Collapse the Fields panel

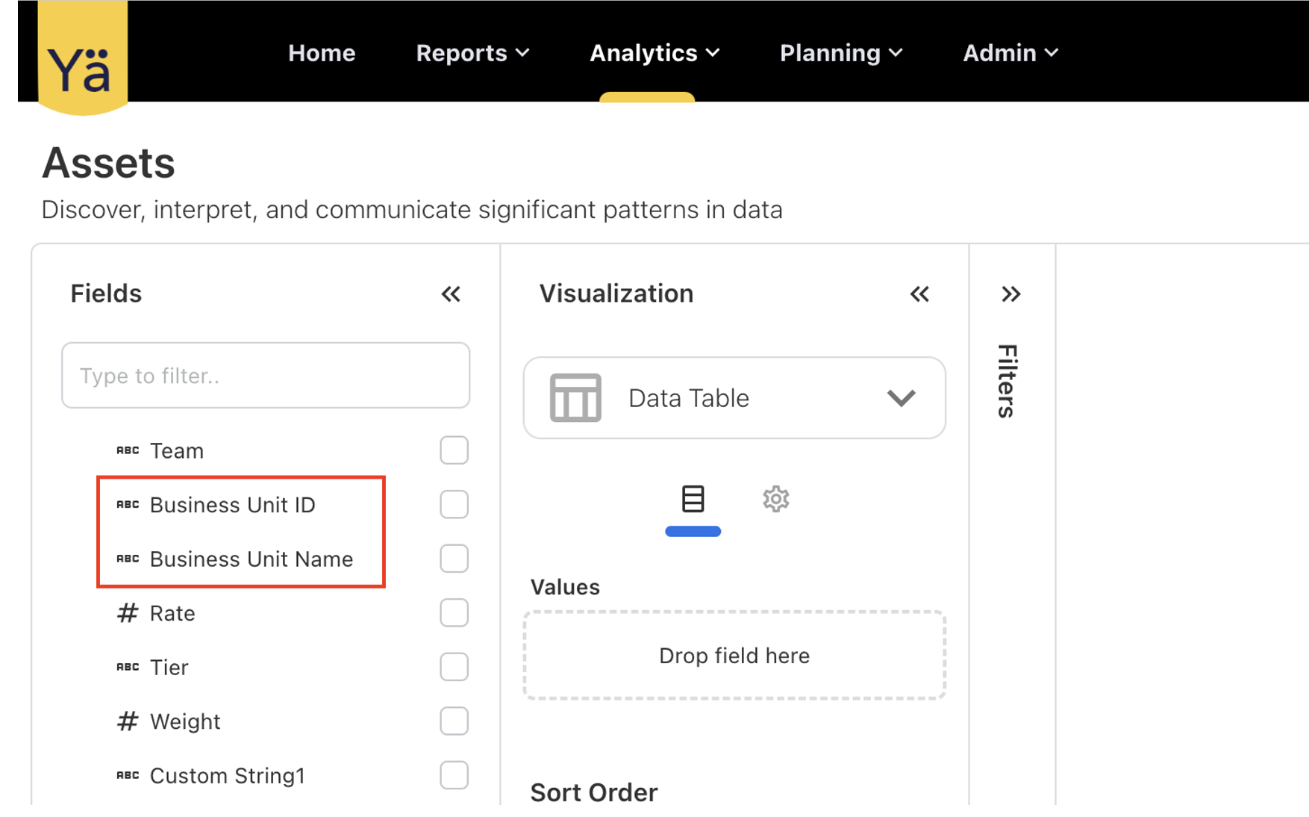tap(451, 294)
